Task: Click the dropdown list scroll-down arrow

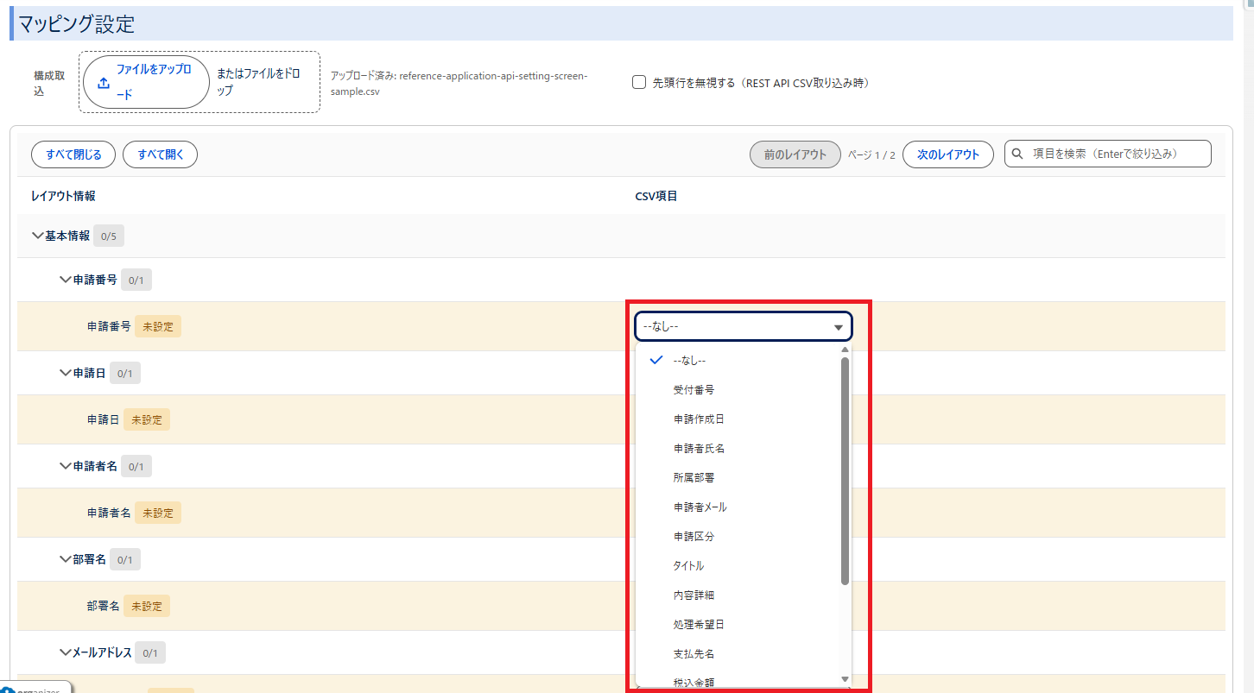Action: [845, 680]
